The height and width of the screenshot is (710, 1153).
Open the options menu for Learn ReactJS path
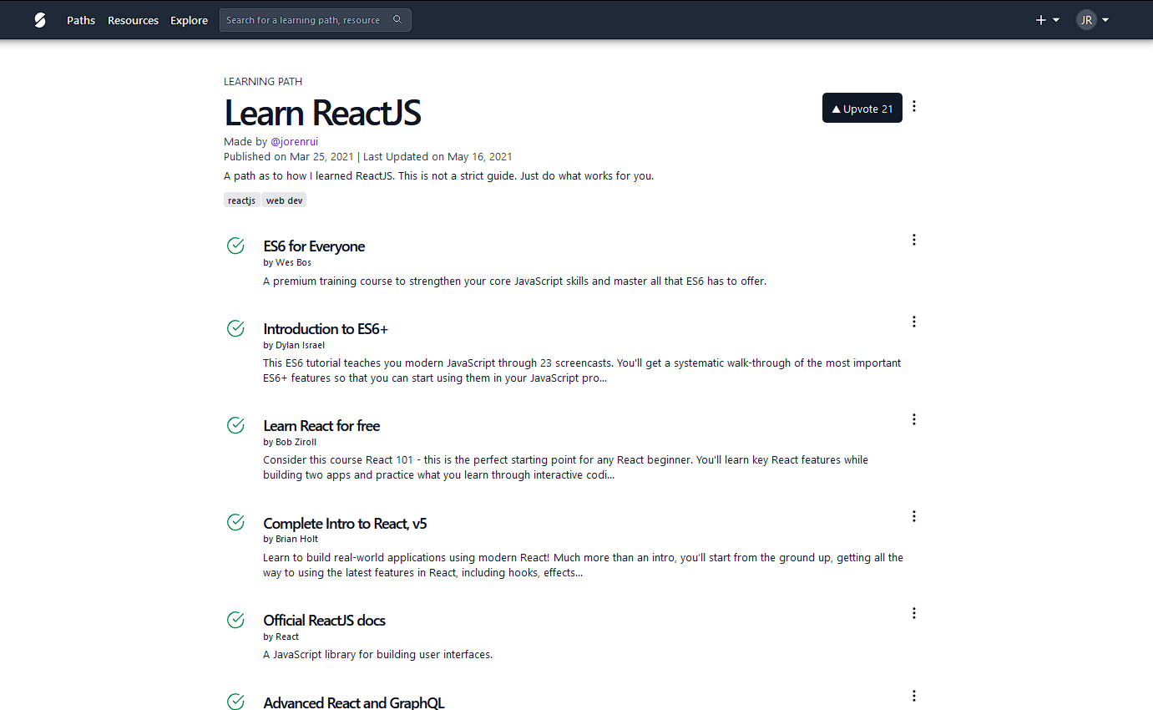coord(914,107)
